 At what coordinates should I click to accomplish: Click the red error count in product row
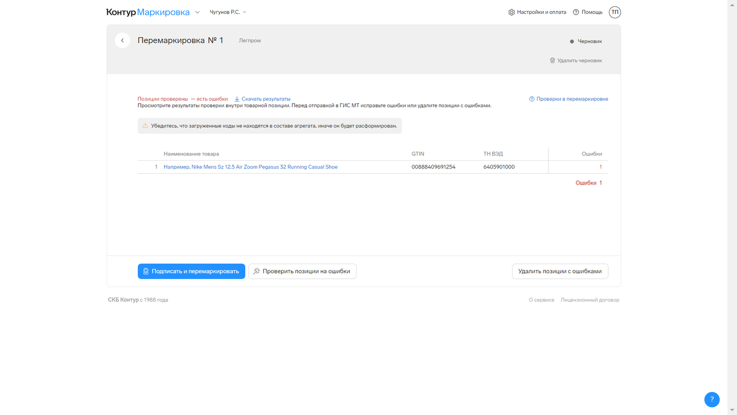click(600, 167)
